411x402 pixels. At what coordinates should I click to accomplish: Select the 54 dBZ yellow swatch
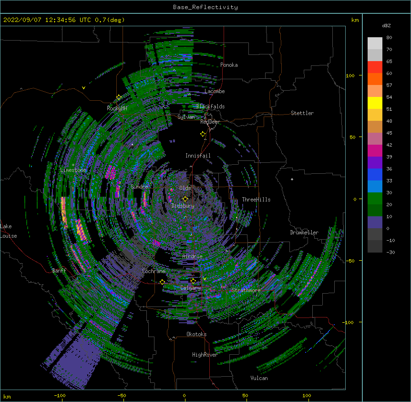[375, 103]
